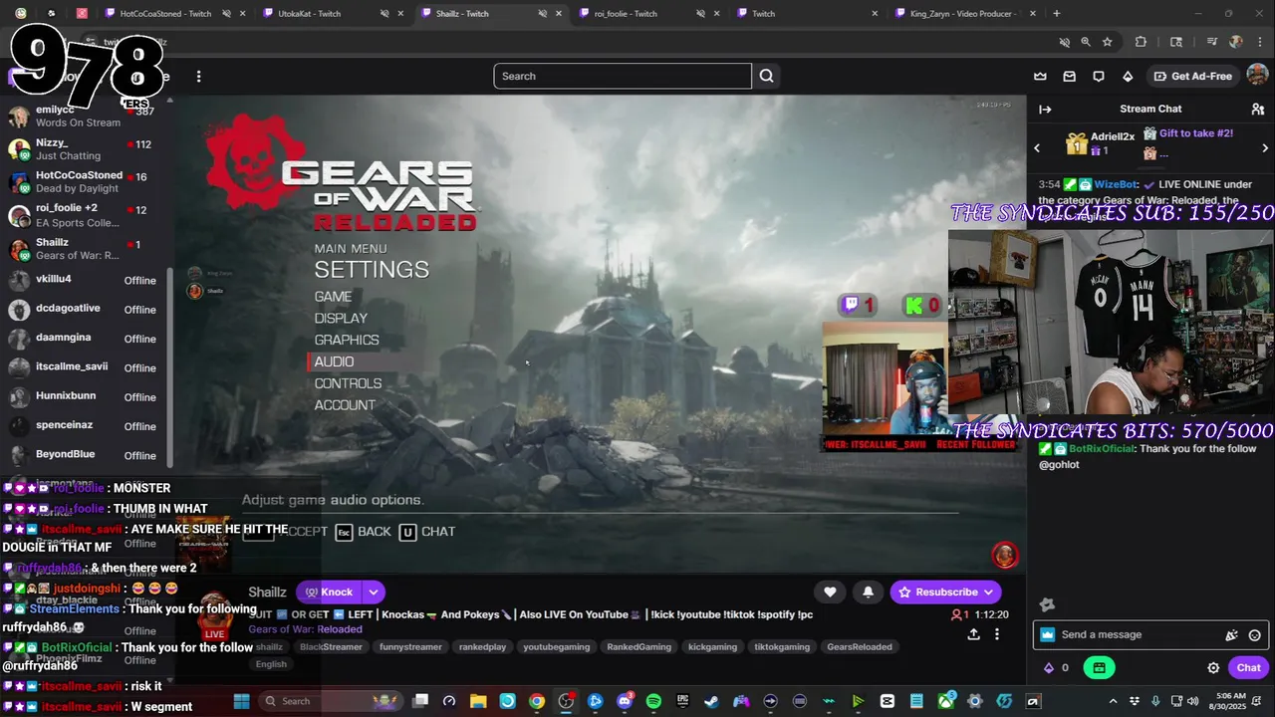Open Chrome media control icon
This screenshot has width=1275, height=717.
(x=1211, y=42)
